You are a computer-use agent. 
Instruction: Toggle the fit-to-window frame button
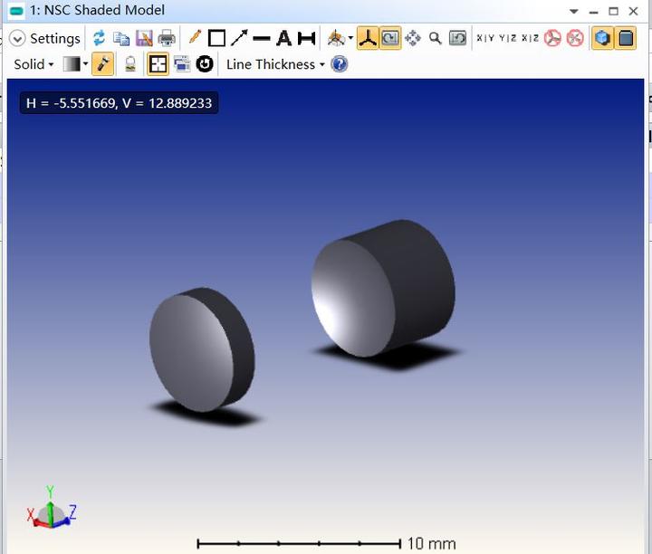tap(158, 64)
